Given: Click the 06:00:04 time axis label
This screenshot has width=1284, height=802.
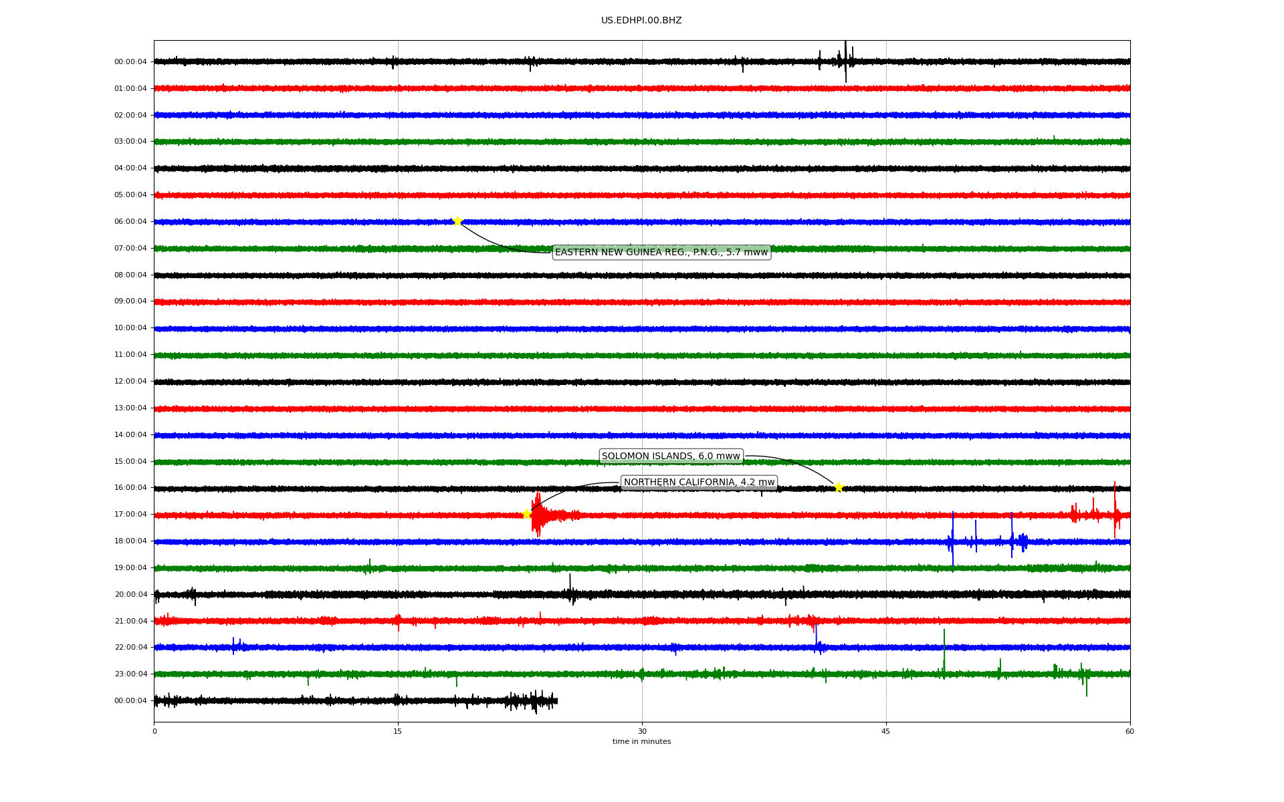Looking at the screenshot, I should point(130,222).
